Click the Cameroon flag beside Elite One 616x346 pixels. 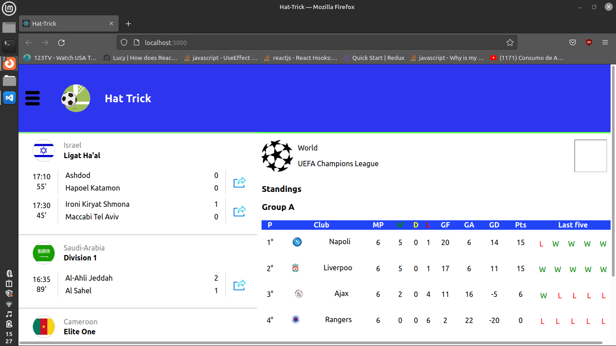43,327
